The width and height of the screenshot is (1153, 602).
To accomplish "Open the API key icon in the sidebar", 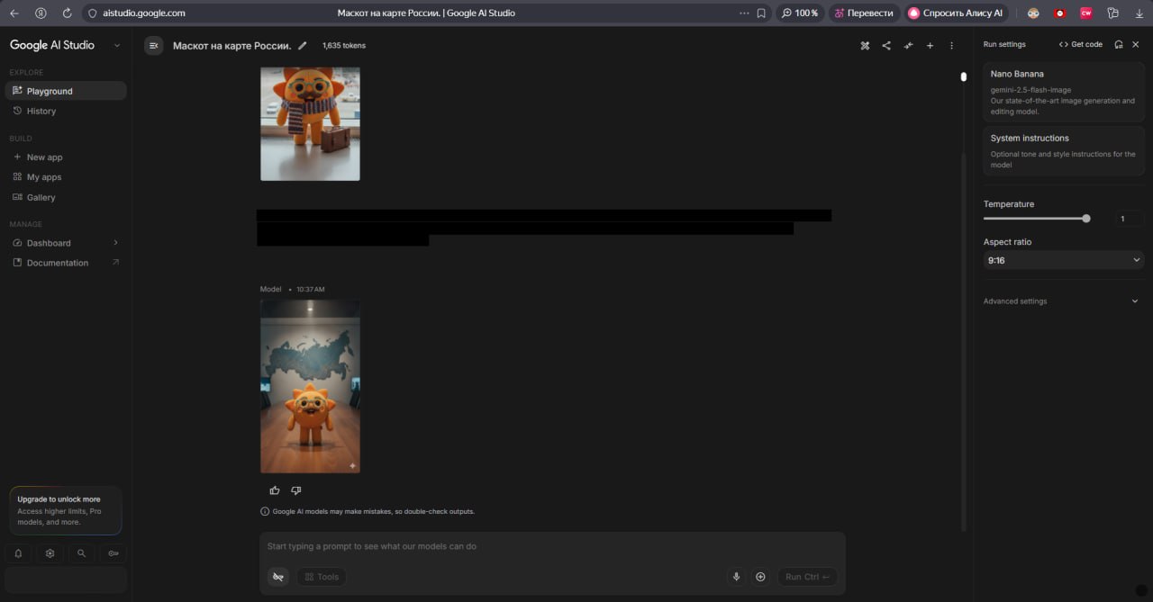I will pos(113,553).
